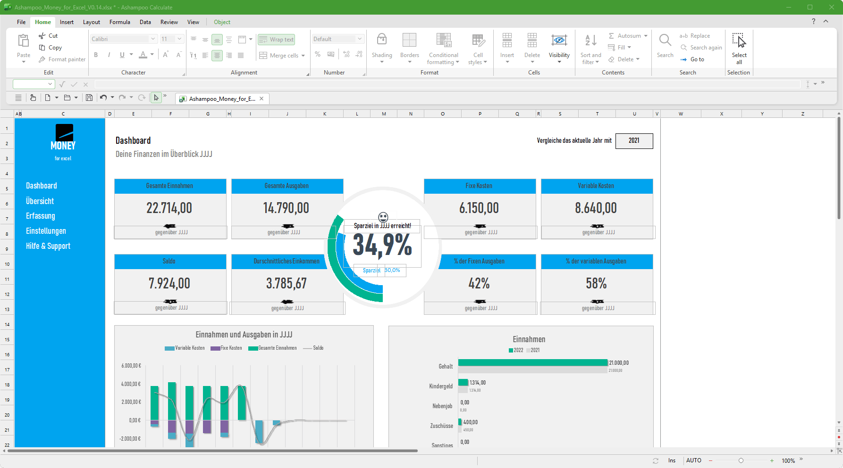Image resolution: width=843 pixels, height=468 pixels.
Task: Click Search again
Action: [701, 48]
